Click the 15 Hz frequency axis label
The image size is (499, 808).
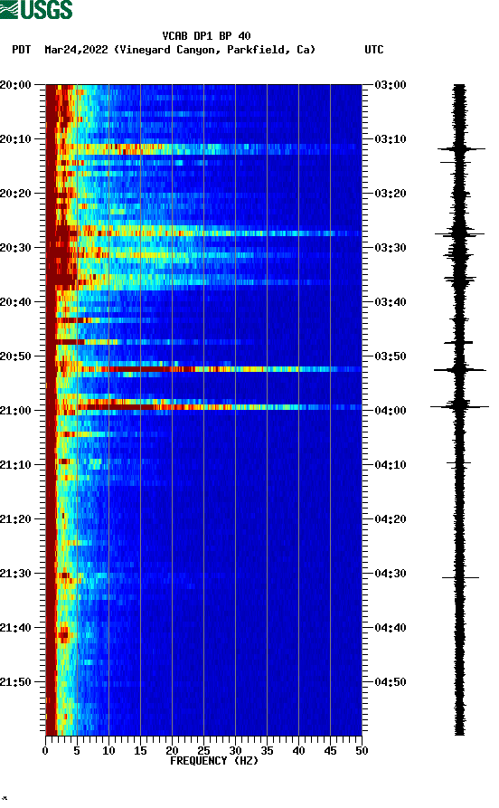(x=140, y=751)
